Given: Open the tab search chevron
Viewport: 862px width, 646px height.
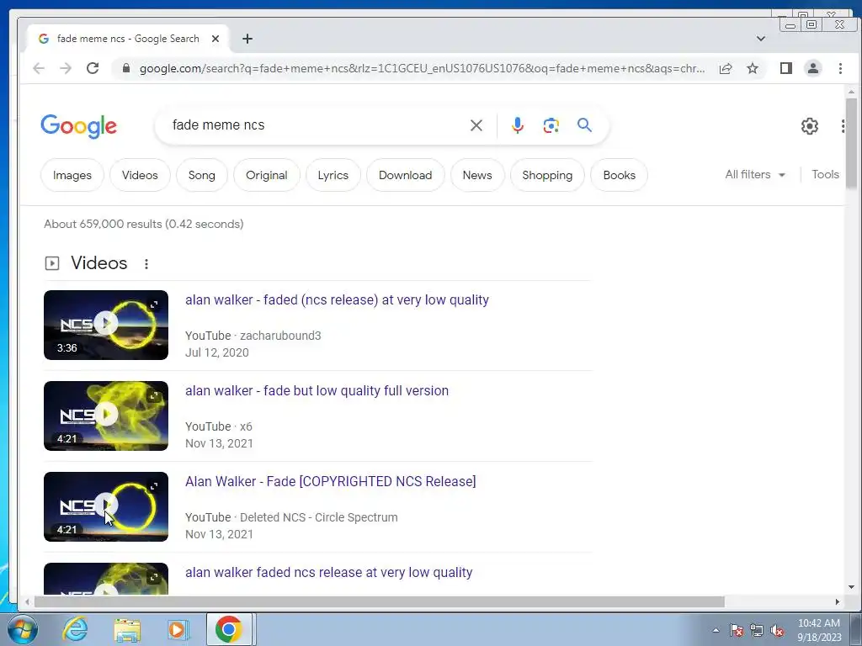Looking at the screenshot, I should pos(761,39).
